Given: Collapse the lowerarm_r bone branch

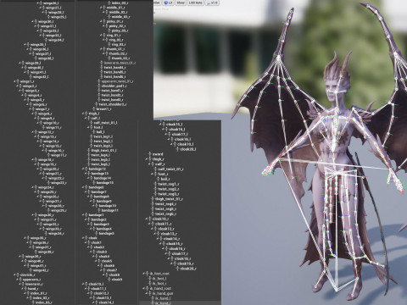Looking at the screenshot, I should click(x=20, y=284).
